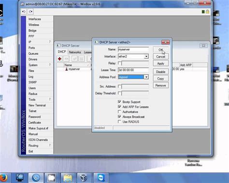The width and height of the screenshot is (229, 183).
Task: Enable Use RADIUS checkbox
Action: click(119, 122)
